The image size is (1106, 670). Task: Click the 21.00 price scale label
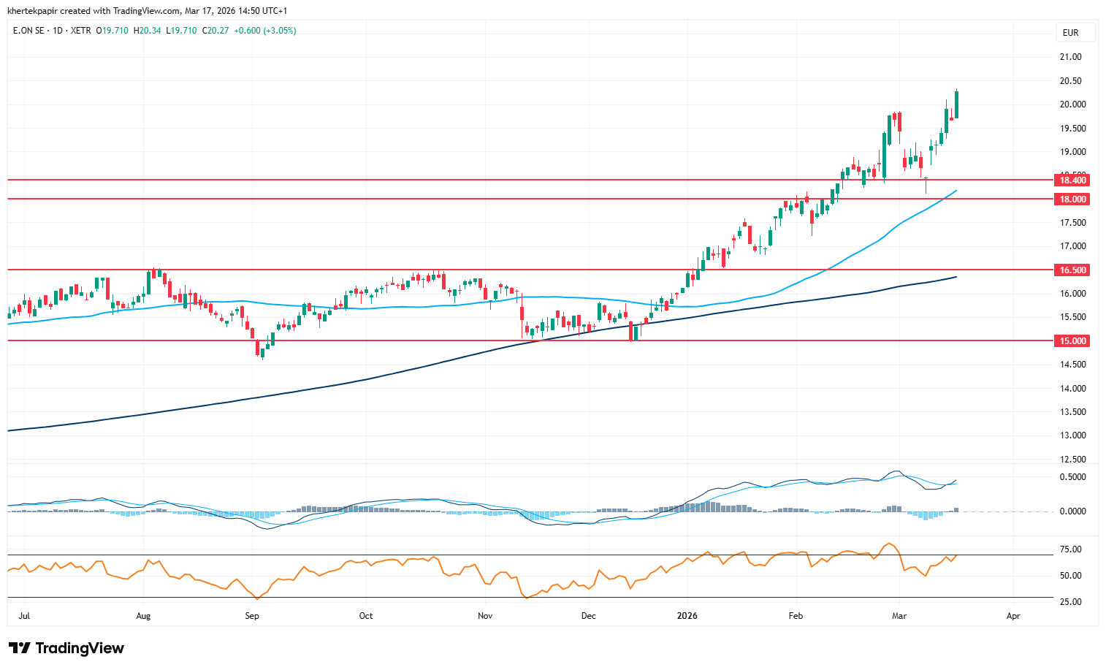click(1070, 57)
